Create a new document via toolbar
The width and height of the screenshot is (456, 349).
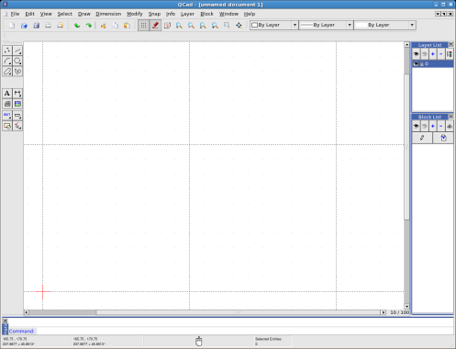click(x=12, y=26)
